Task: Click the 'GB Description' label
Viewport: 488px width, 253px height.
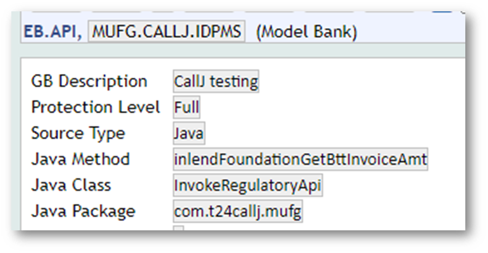Action: (89, 81)
